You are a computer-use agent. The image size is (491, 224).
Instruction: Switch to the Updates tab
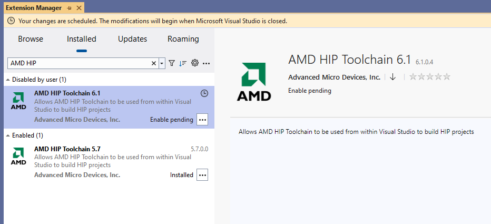tap(132, 39)
